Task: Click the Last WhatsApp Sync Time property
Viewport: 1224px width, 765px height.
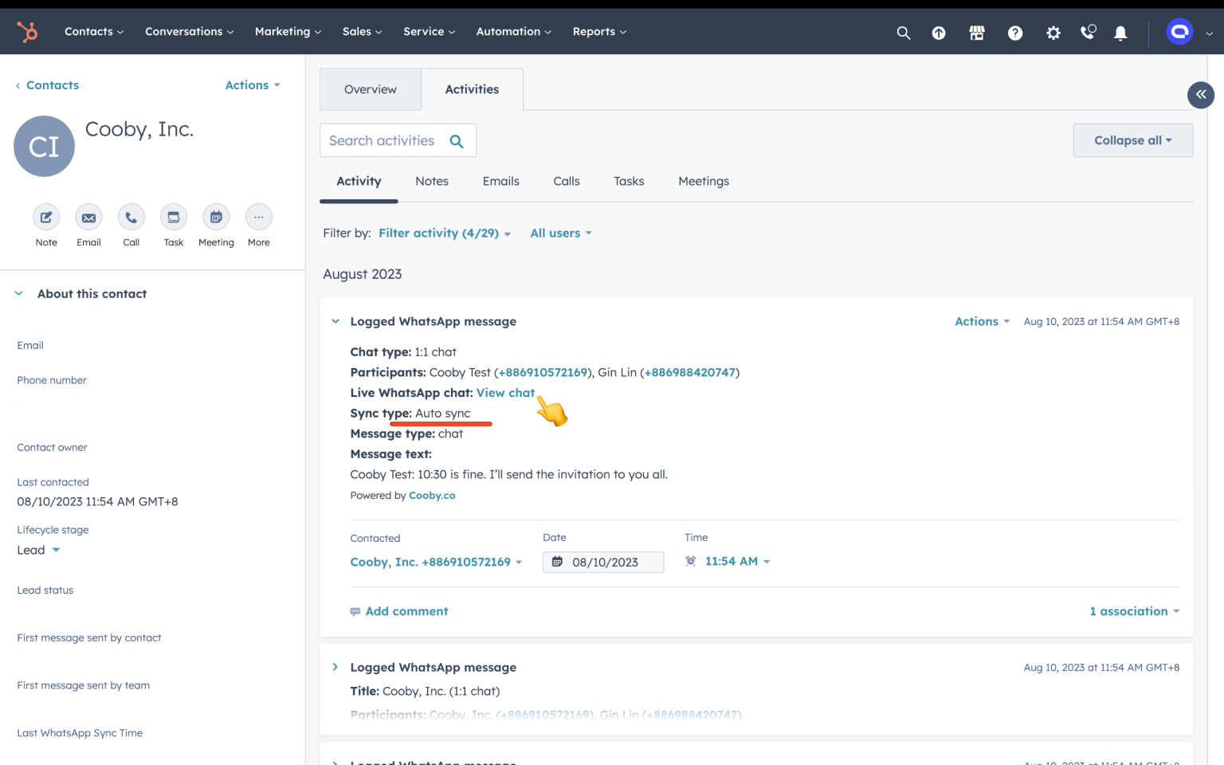Action: (80, 733)
